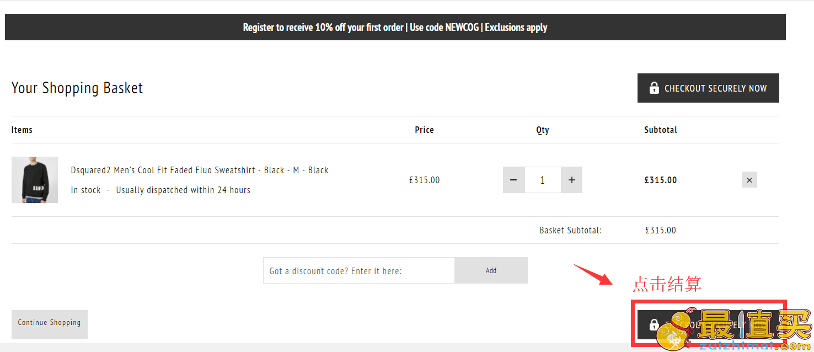Open the Dsquared2 sweatshirt product thumbnail
814x352 pixels.
(x=35, y=180)
